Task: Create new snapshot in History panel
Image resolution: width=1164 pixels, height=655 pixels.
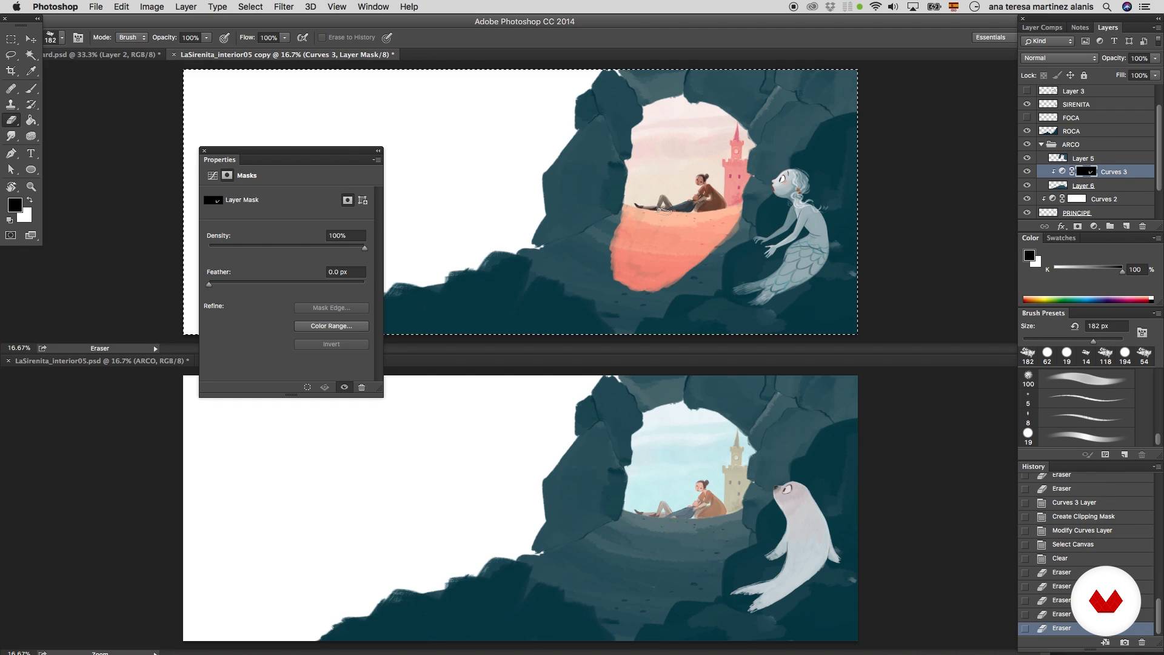Action: coord(1125,642)
